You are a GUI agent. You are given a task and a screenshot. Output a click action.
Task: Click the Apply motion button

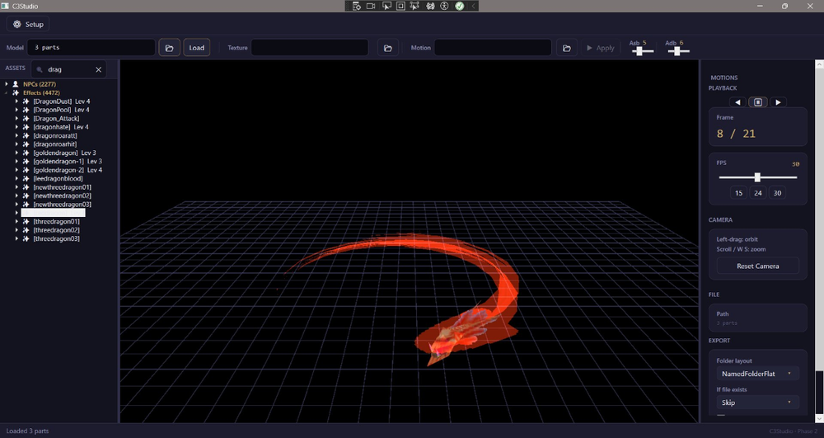tap(600, 48)
